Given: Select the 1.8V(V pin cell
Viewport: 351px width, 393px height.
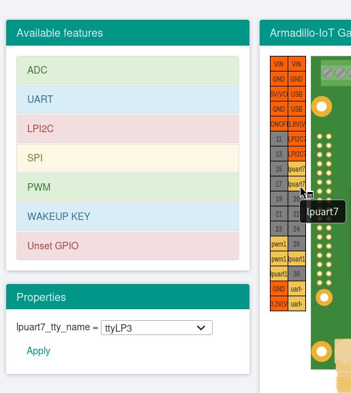Looking at the screenshot, I should [x=296, y=124].
